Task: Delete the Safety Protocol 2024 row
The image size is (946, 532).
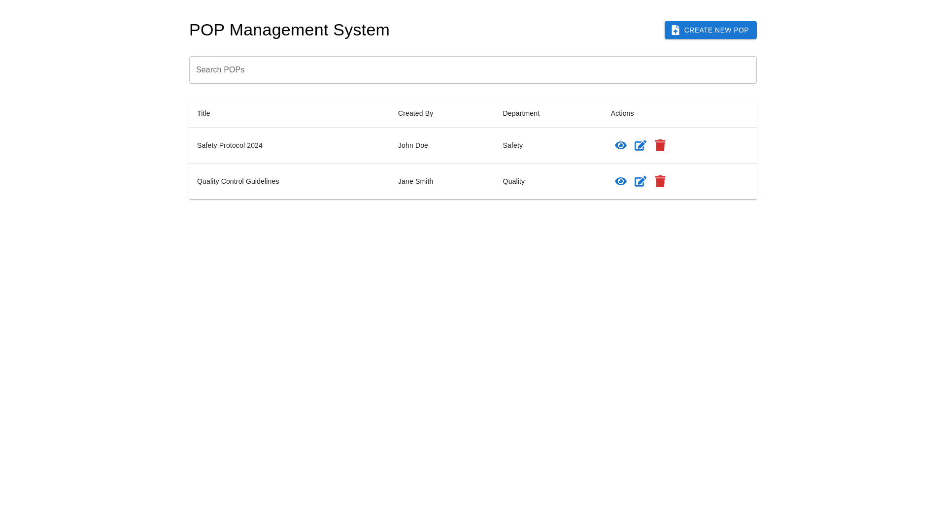Action: point(660,145)
